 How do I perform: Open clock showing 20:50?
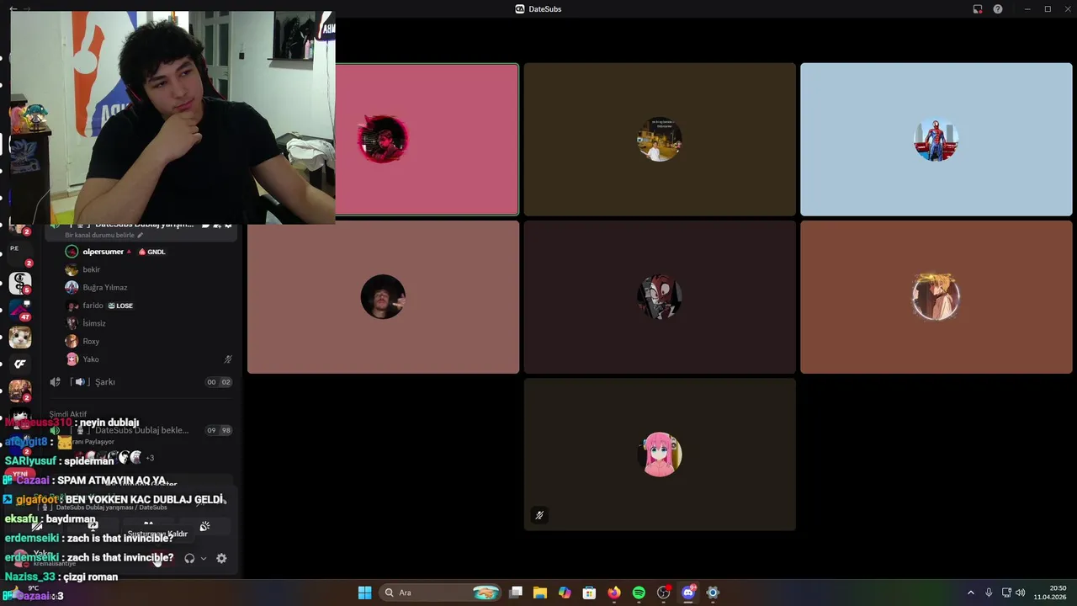point(1051,593)
